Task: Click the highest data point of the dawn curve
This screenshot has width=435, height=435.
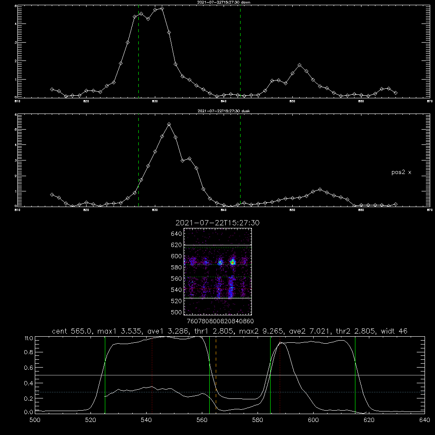Action: [162, 9]
